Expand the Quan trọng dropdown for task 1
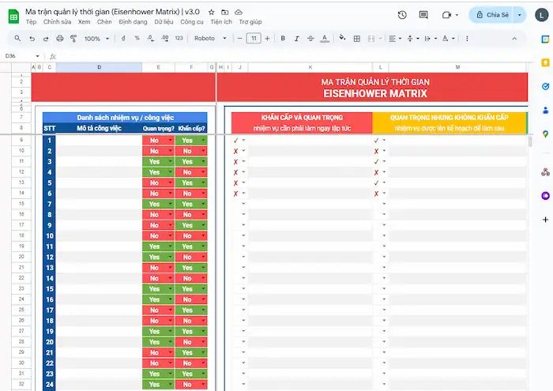Image resolution: width=553 pixels, height=391 pixels. click(169, 141)
